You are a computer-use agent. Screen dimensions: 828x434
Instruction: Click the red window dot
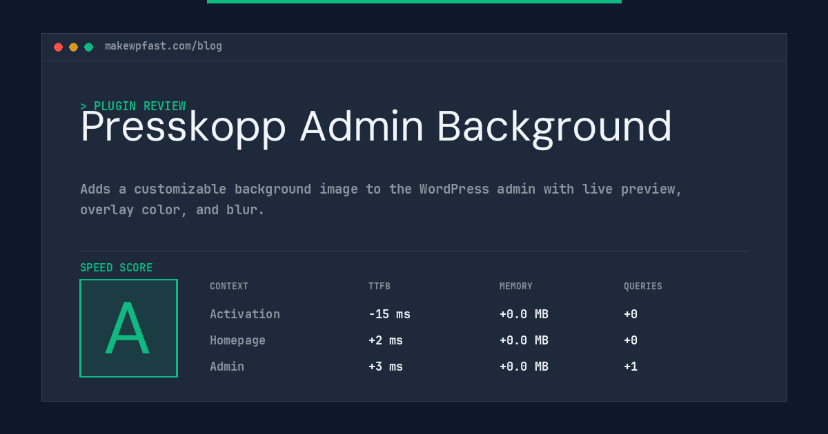[x=58, y=47]
